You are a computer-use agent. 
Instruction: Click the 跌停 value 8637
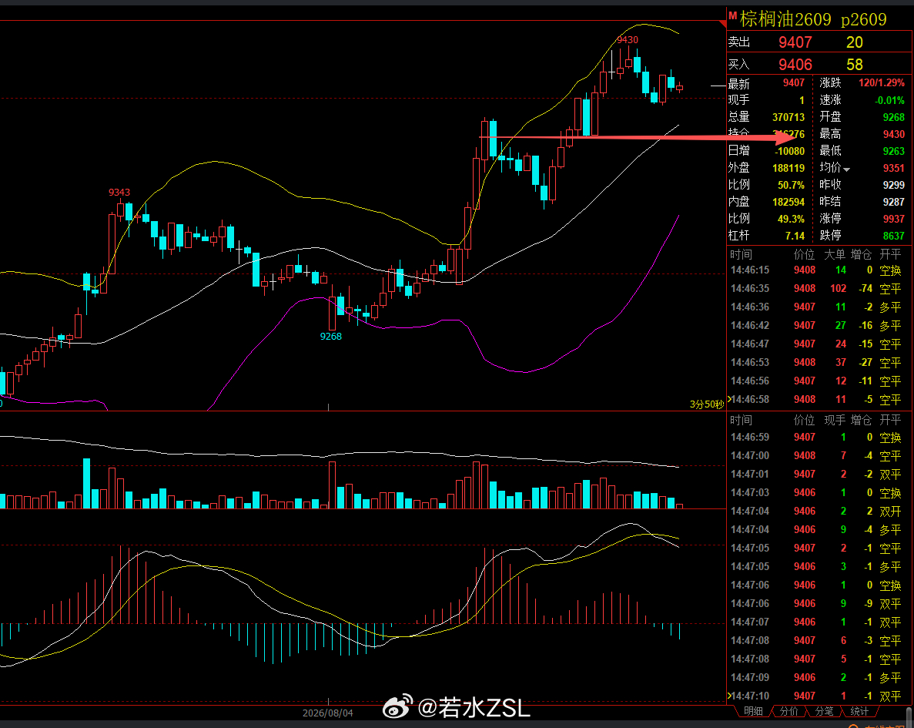coord(894,236)
